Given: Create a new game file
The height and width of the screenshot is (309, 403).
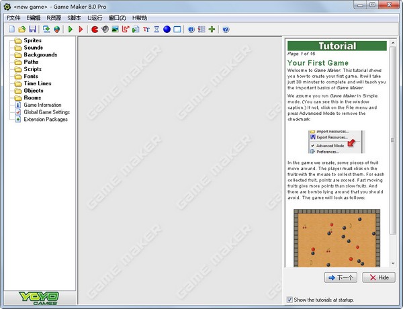Looking at the screenshot, I should (x=11, y=30).
